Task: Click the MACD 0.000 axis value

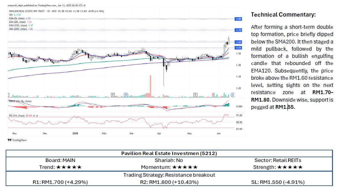Action: click(239, 107)
